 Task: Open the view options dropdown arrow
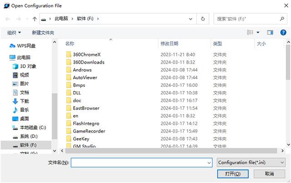click(x=258, y=33)
